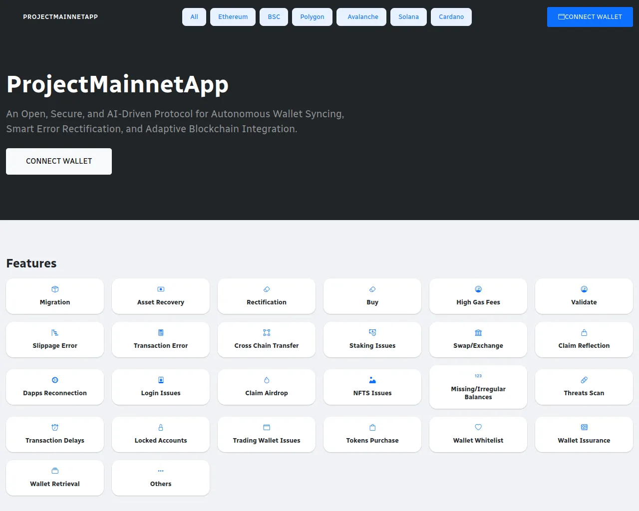Select the All chains filter tab
Viewport: 639px width, 511px height.
(x=194, y=17)
